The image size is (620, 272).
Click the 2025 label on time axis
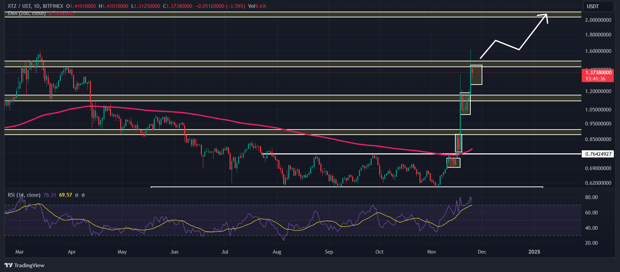coord(534,252)
